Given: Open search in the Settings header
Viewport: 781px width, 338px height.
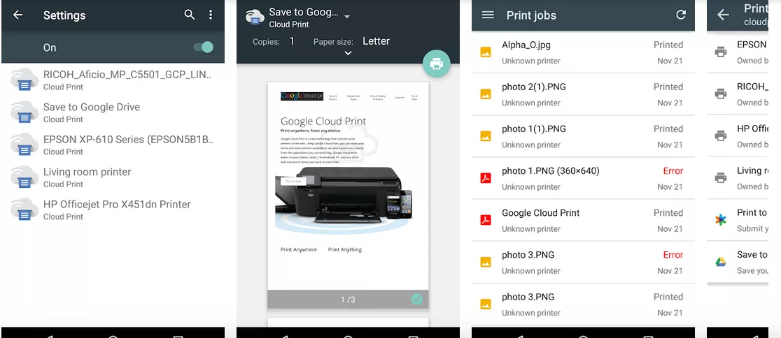Looking at the screenshot, I should (x=189, y=15).
